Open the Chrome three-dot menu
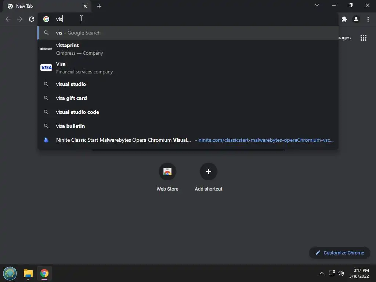 click(x=368, y=19)
